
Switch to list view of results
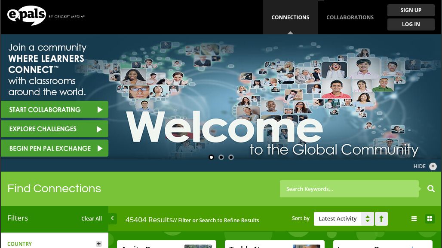coord(414,218)
